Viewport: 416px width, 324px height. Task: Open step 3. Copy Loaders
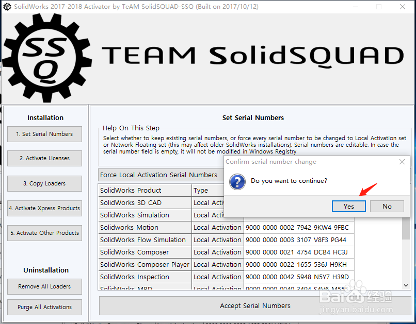point(44,183)
